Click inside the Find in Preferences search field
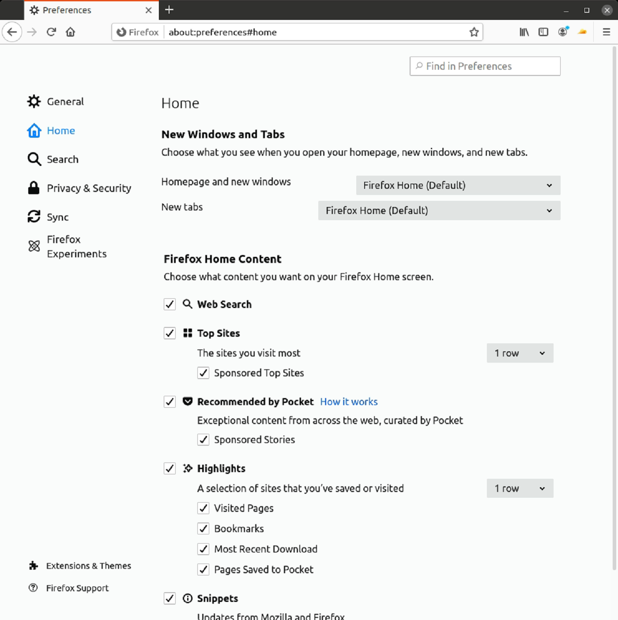618x620 pixels. pyautogui.click(x=485, y=66)
